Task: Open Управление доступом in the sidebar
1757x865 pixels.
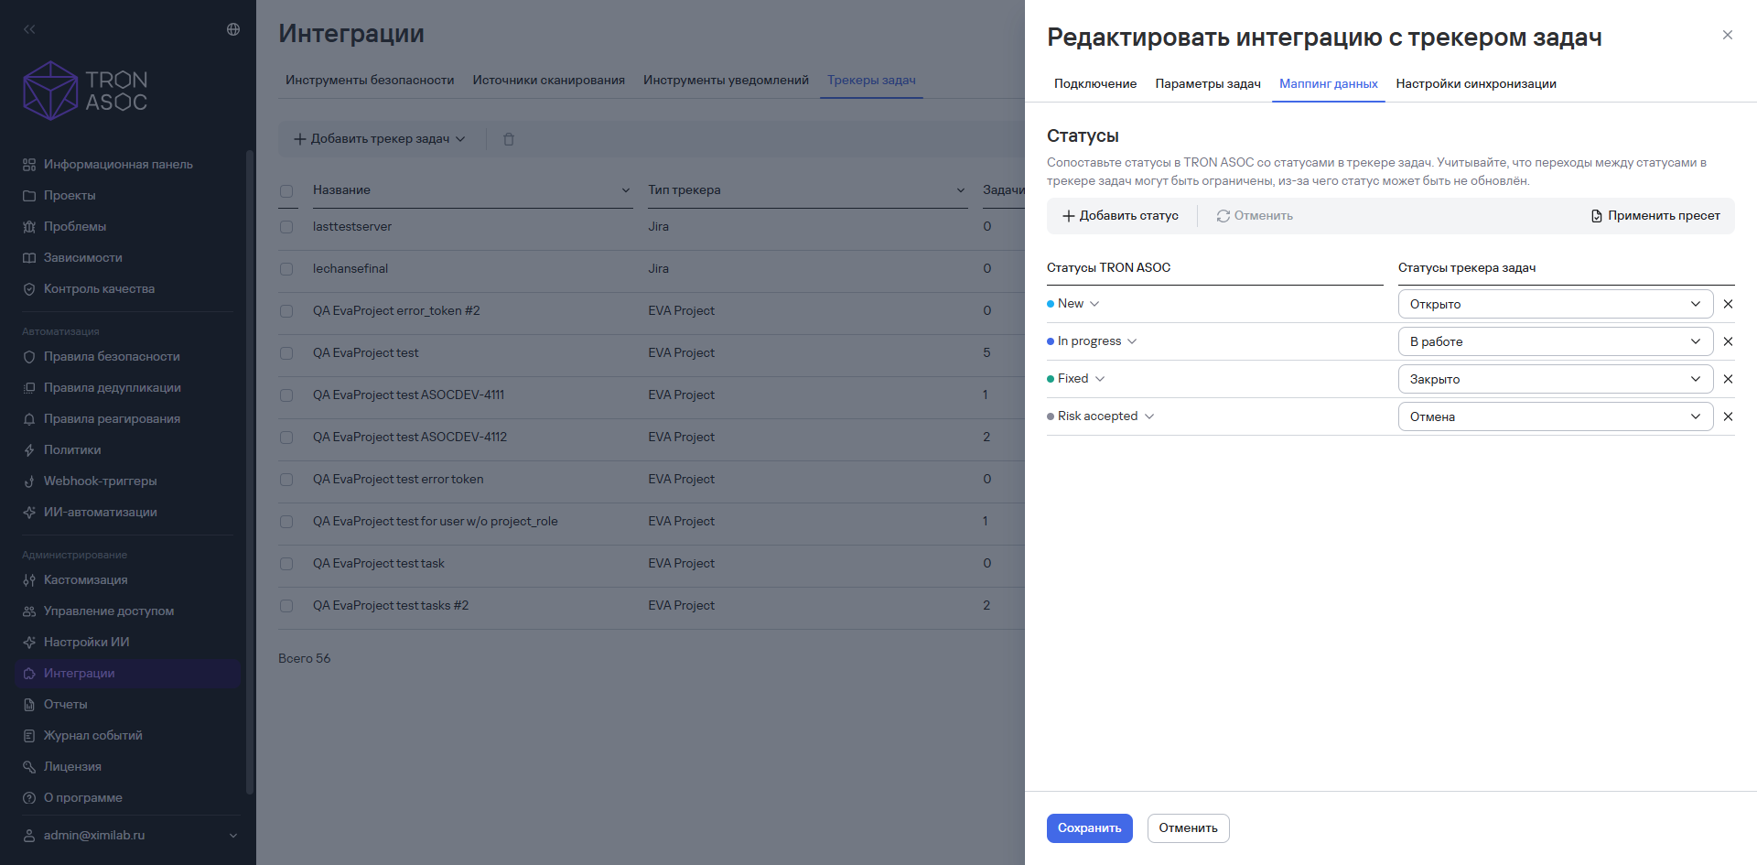Action: click(x=108, y=611)
